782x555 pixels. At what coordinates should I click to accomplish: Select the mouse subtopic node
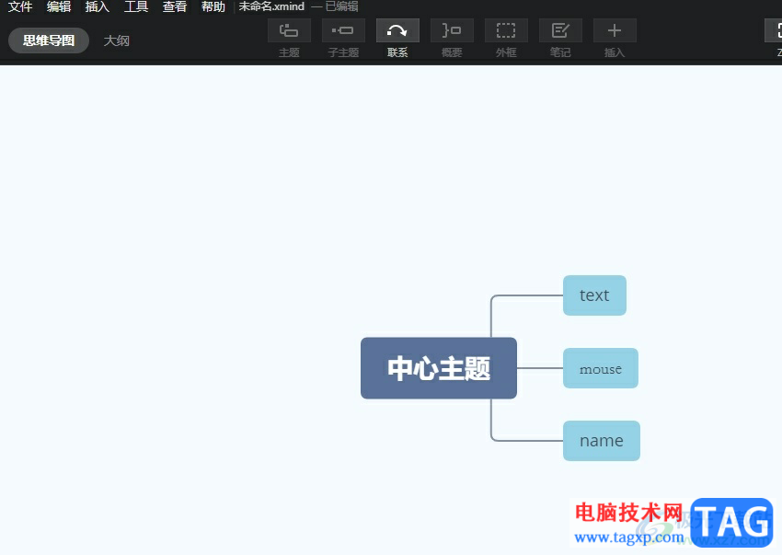[x=601, y=368]
